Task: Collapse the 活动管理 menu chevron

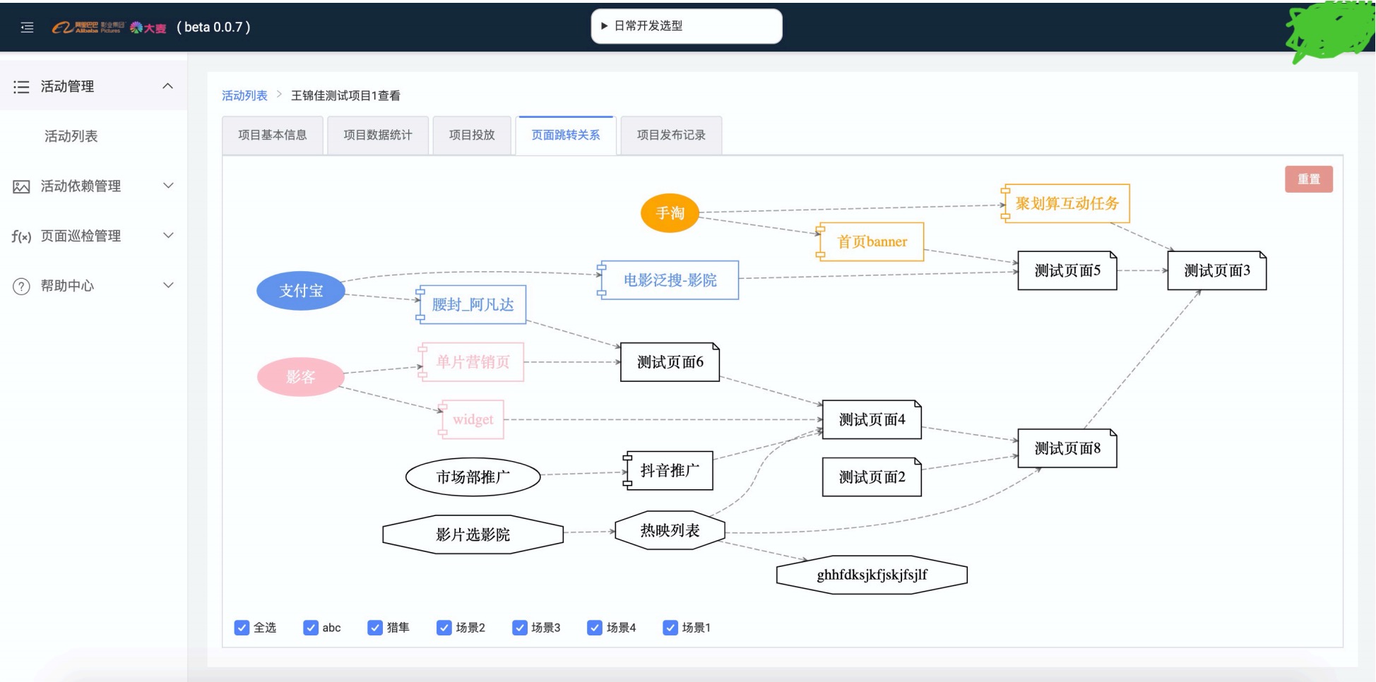Action: (168, 86)
